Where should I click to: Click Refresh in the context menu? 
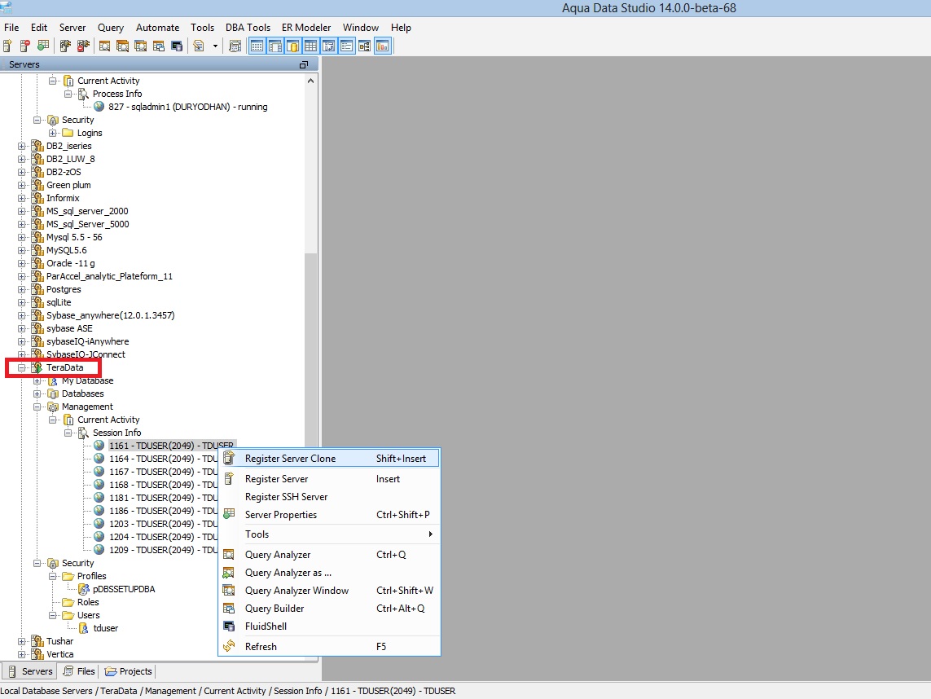point(330,647)
